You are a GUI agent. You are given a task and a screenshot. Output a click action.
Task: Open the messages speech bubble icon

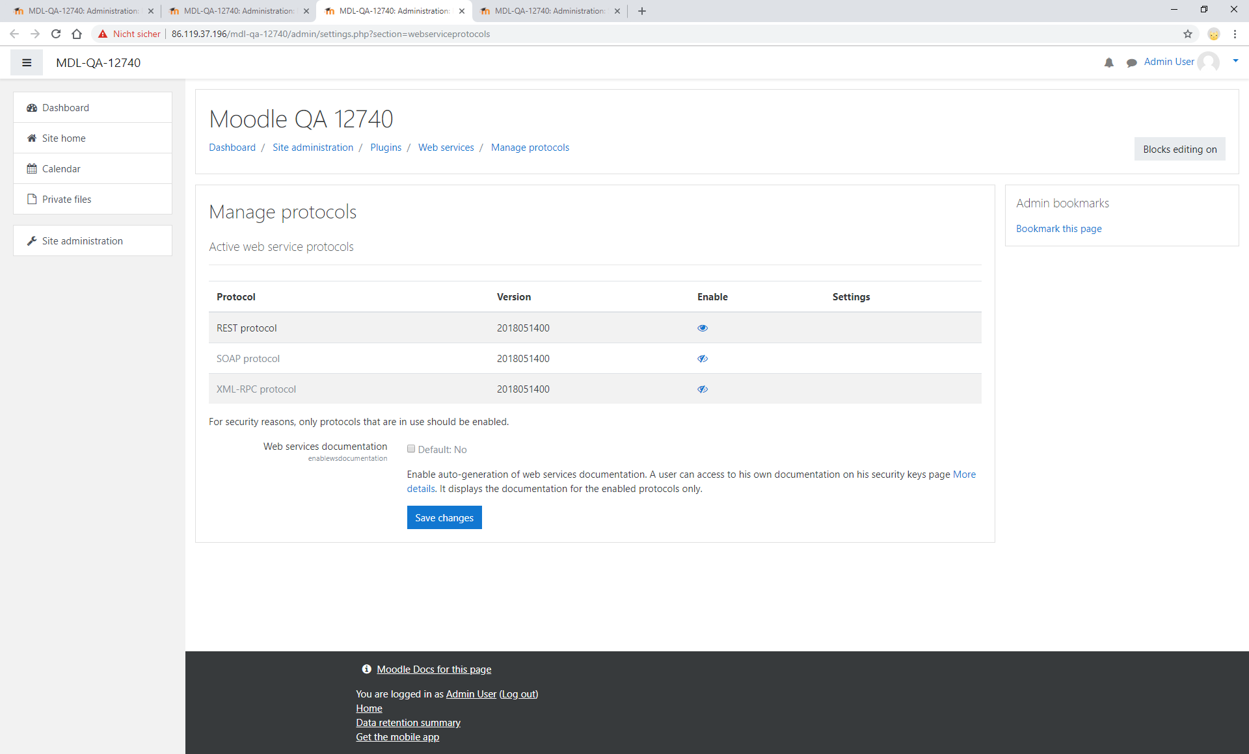(x=1132, y=62)
